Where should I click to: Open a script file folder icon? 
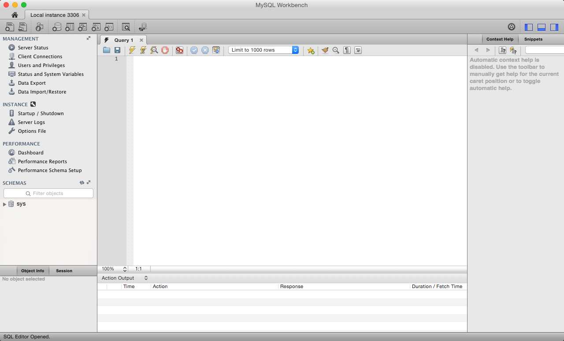click(x=107, y=50)
